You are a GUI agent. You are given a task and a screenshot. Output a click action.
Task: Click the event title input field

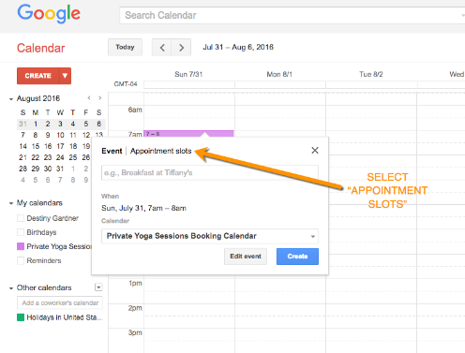[x=210, y=173]
